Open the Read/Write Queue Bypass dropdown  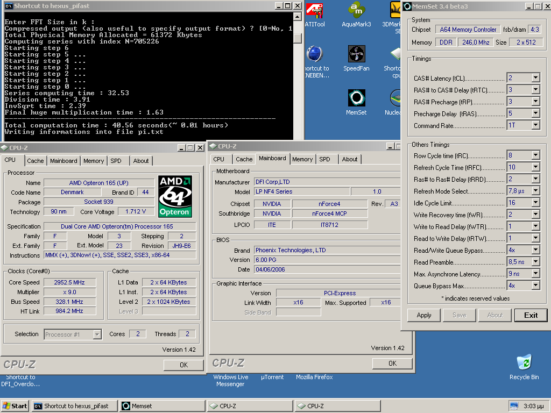tap(535, 250)
